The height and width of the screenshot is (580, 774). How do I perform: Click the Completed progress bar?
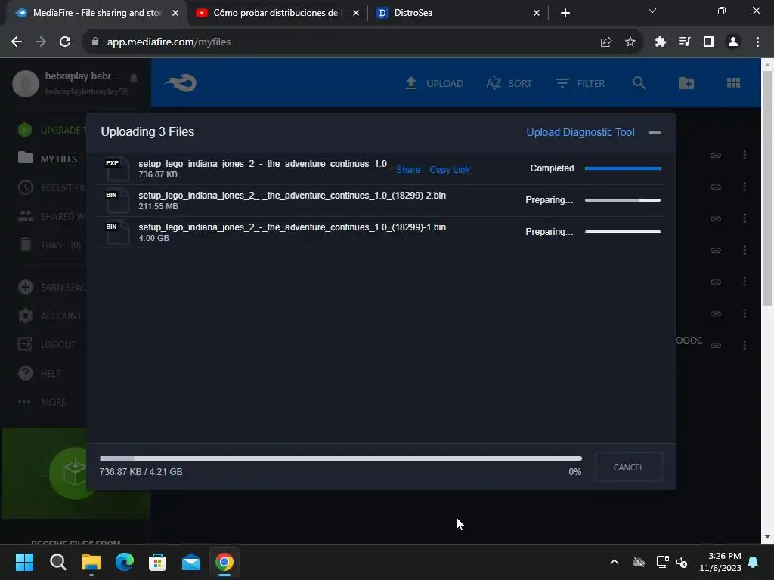[623, 168]
